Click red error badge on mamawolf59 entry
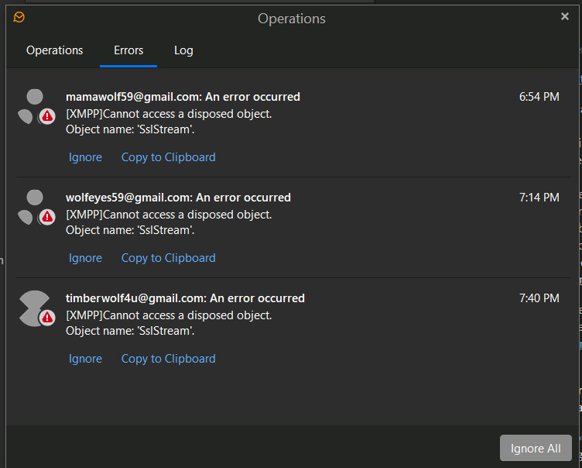 point(48,116)
